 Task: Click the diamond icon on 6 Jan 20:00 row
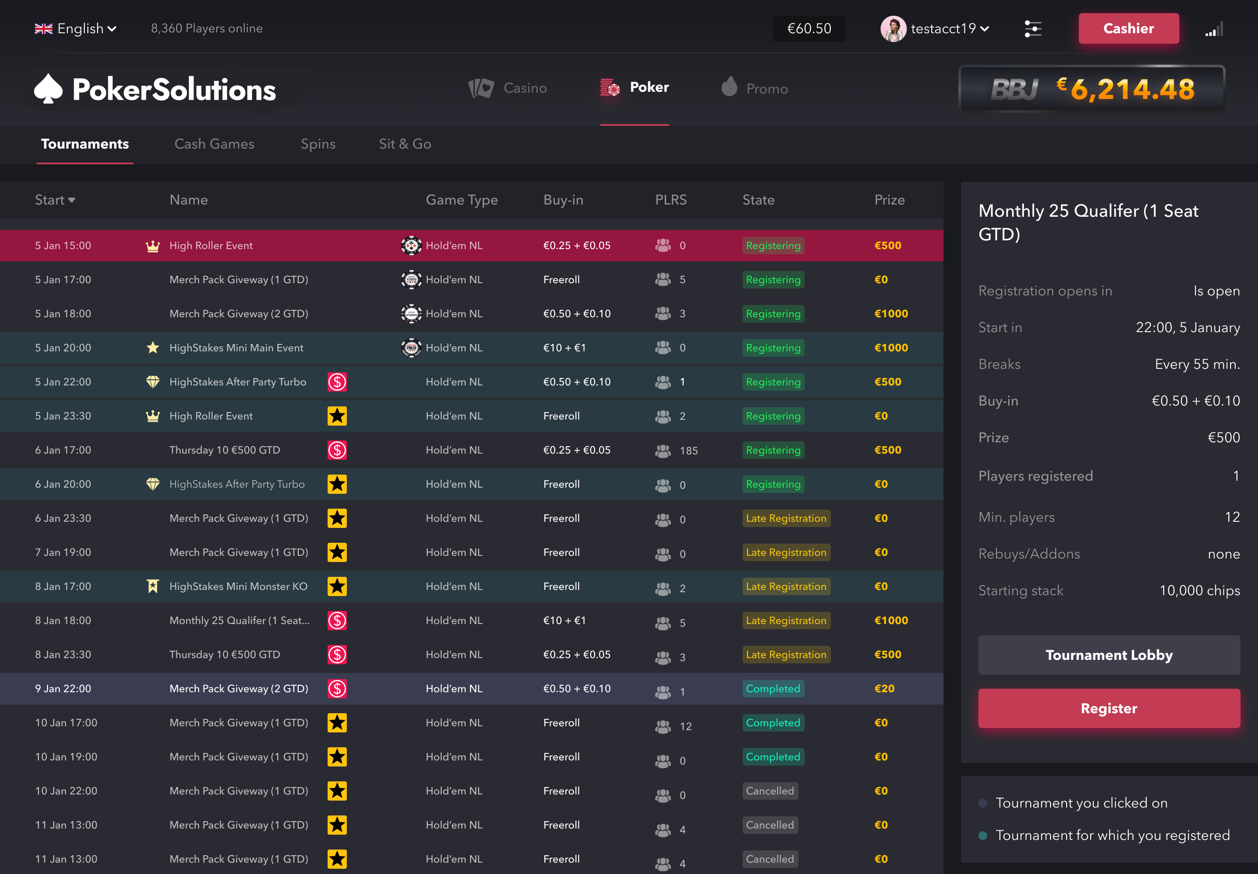[153, 484]
